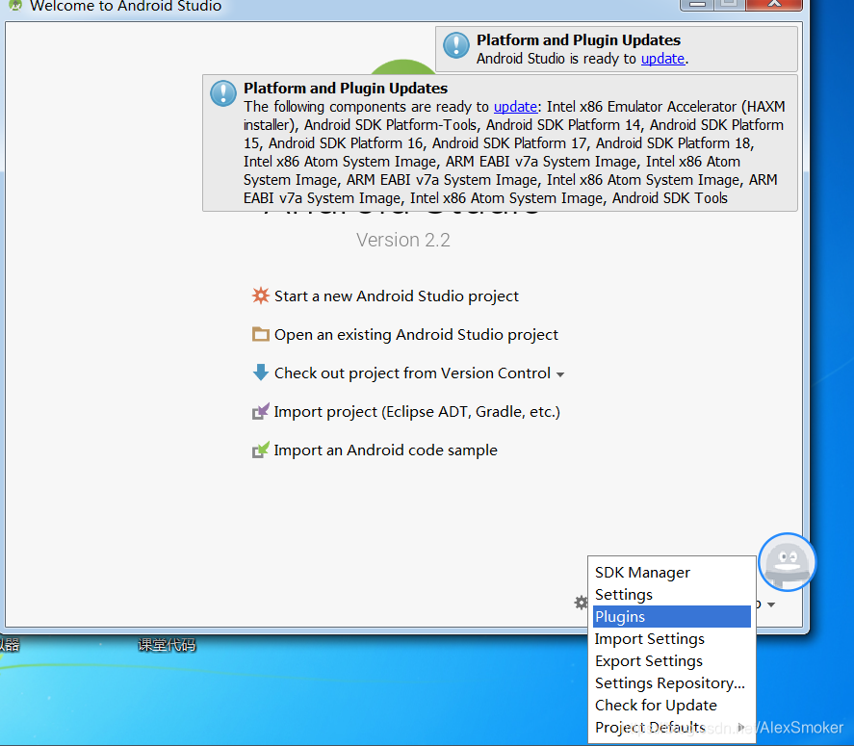Click the info icon in the large update notification

223,93
